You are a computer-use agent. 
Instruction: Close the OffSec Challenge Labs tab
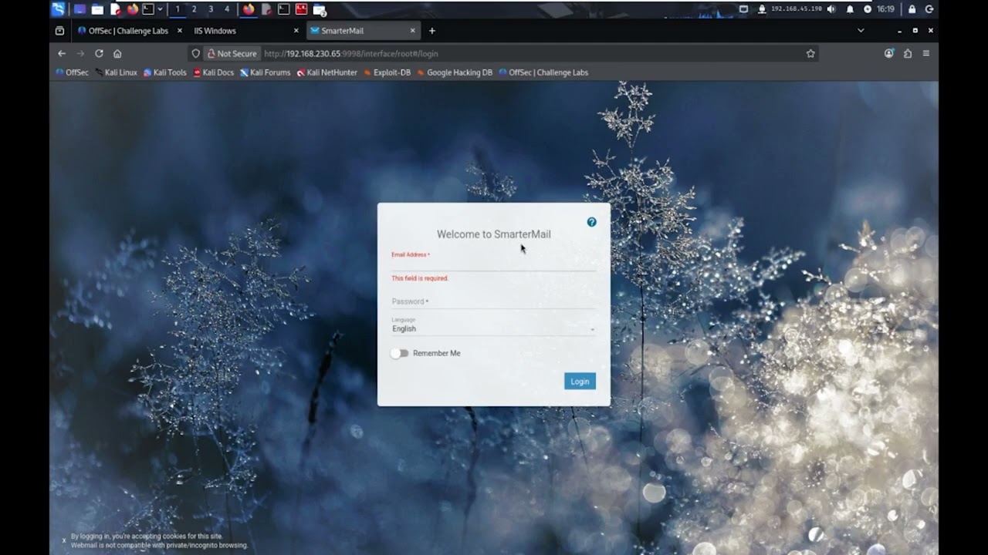(180, 31)
